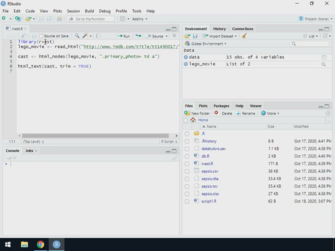Open the Import Dataset dropdown
335x251 pixels.
220,36
